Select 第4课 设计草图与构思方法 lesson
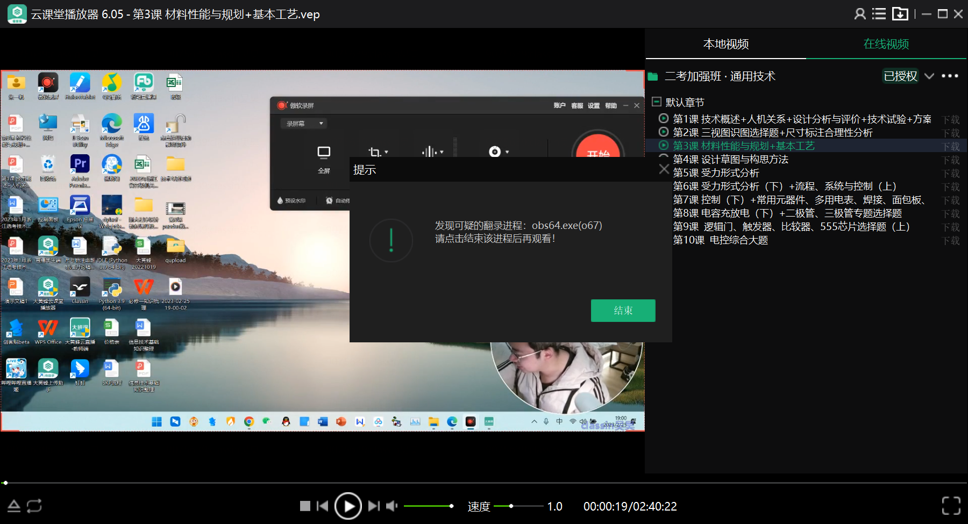Screen dimensions: 968x524 pyautogui.click(x=730, y=159)
